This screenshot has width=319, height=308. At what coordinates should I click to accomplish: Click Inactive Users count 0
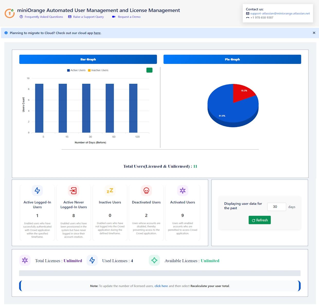click(x=110, y=215)
